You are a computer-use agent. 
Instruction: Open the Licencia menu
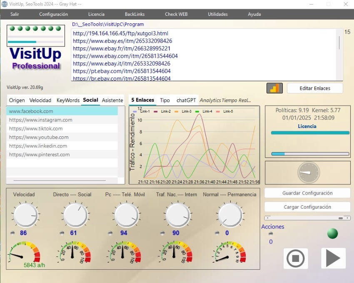tap(96, 14)
